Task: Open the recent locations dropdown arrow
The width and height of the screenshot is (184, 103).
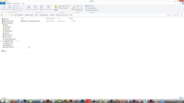Action: tap(7, 15)
